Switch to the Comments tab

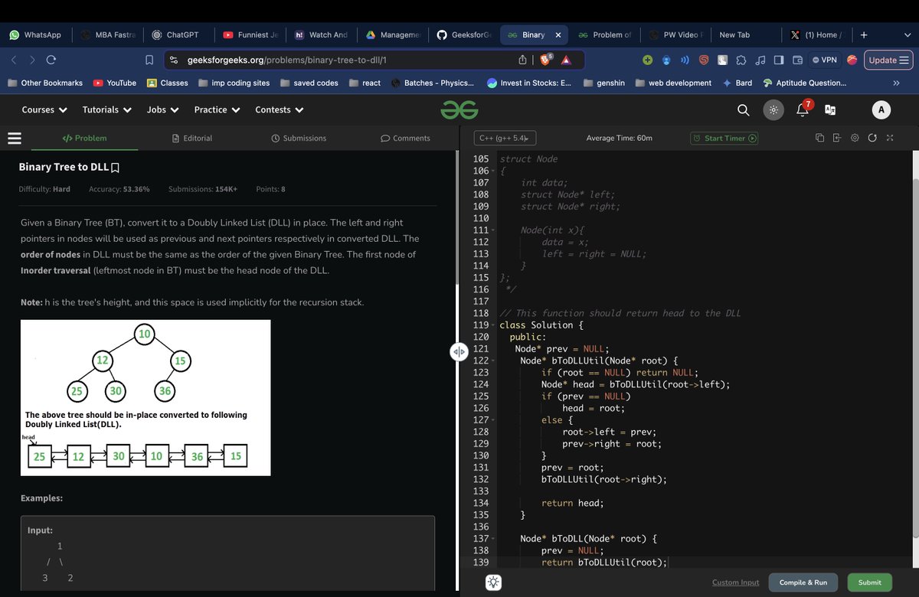(x=405, y=138)
